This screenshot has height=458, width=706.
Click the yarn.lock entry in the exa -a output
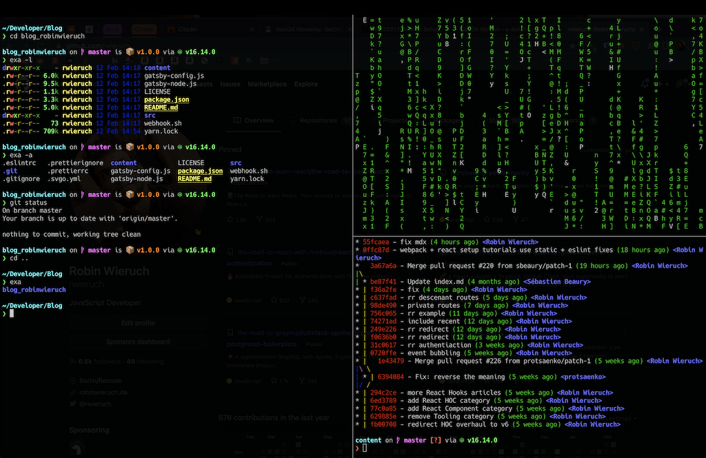[247, 179]
